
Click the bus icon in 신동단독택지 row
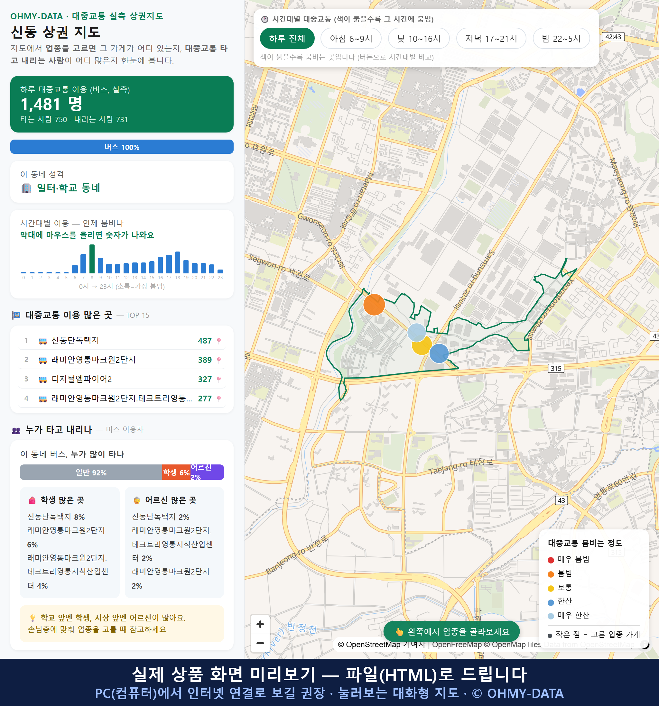(42, 341)
